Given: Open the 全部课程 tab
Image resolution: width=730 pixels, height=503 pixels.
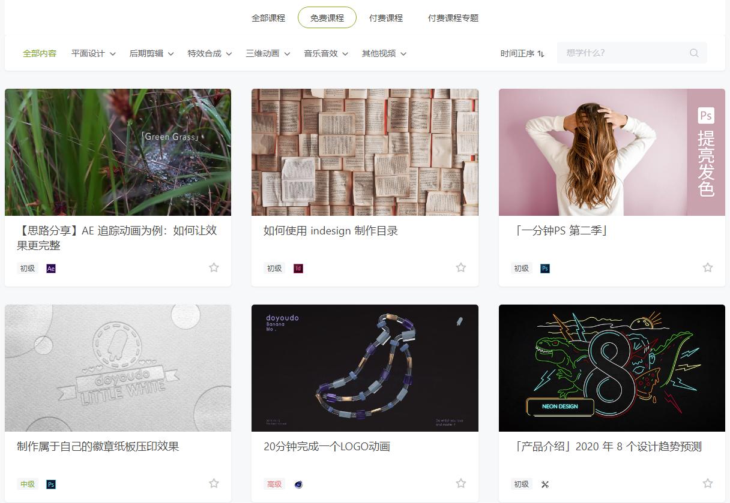Looking at the screenshot, I should tap(268, 18).
